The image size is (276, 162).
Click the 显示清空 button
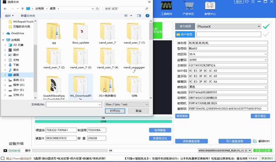(x=260, y=116)
